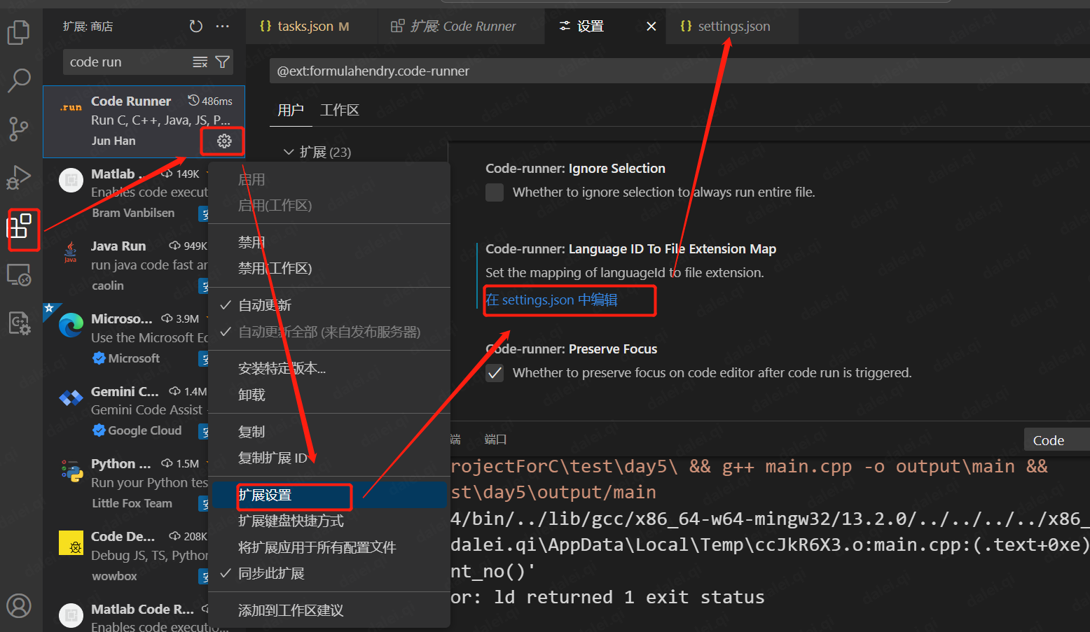1090x632 pixels.
Task: Click the Code button above the terminal
Action: (x=1048, y=440)
